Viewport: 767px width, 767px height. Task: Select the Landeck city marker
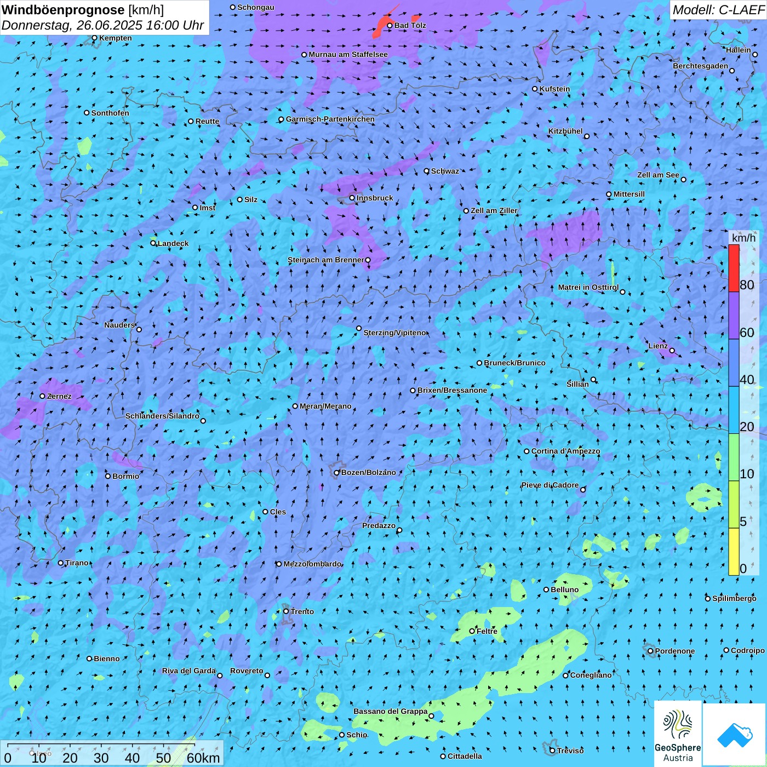[x=153, y=243]
